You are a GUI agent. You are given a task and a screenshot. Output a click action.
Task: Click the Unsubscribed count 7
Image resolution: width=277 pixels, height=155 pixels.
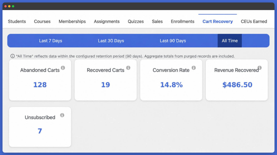(x=40, y=131)
